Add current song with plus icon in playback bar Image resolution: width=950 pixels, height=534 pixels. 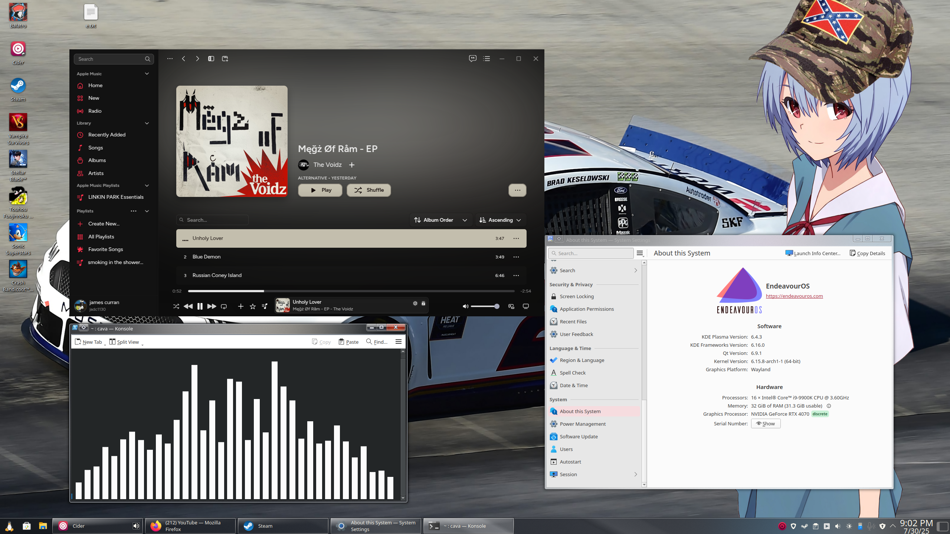(240, 306)
